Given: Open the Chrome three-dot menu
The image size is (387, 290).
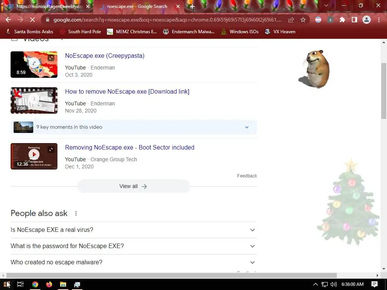Looking at the screenshot, I should point(379,20).
